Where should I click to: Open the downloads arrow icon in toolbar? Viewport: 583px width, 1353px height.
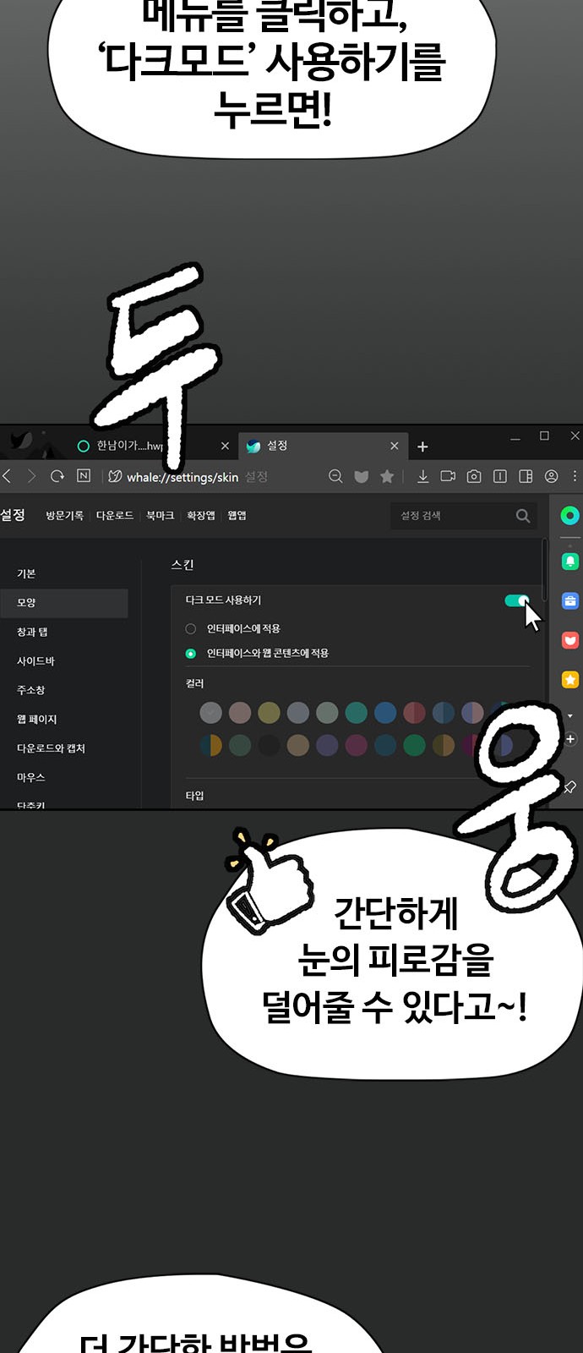(422, 476)
